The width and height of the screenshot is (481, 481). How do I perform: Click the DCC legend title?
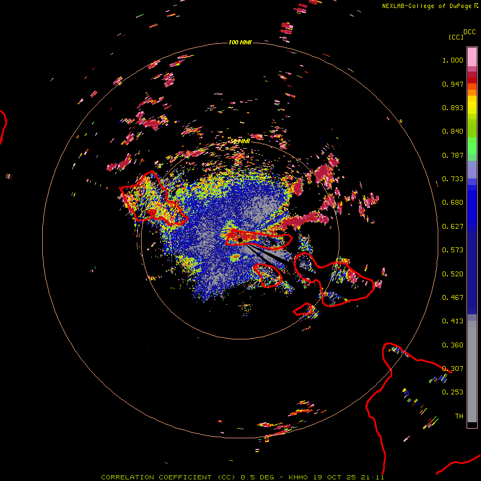[470, 32]
